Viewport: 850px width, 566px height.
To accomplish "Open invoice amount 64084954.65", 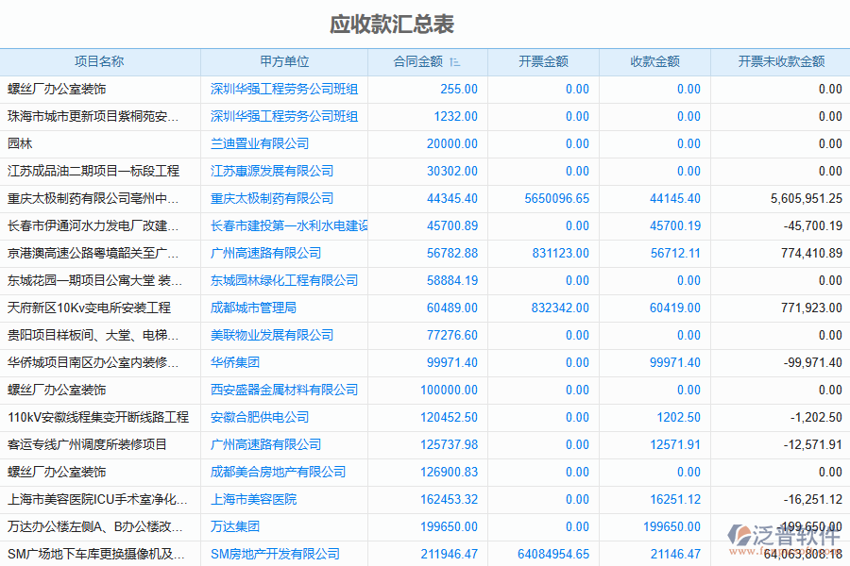I will pos(553,554).
